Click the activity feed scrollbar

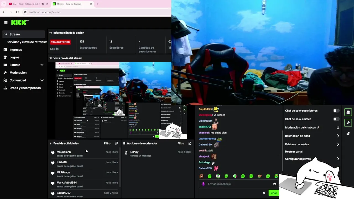click(x=120, y=167)
